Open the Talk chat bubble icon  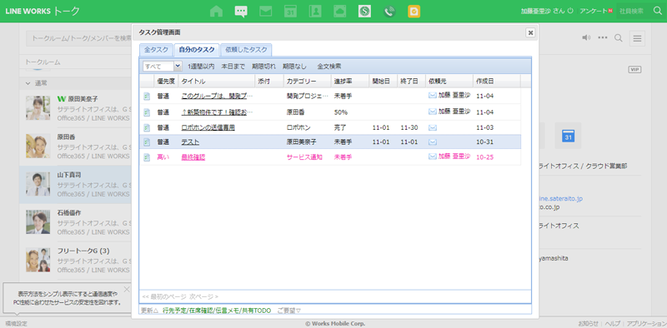click(x=241, y=12)
